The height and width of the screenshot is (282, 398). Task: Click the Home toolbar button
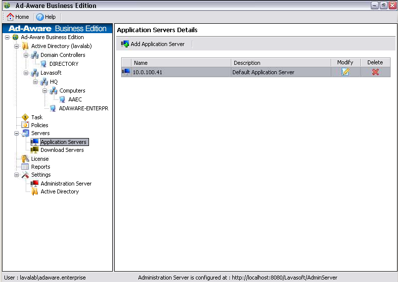click(x=18, y=17)
